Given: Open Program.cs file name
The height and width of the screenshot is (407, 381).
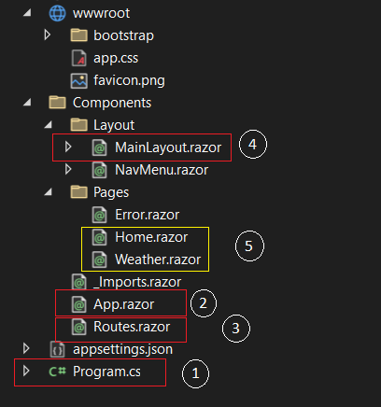Looking at the screenshot, I should [106, 372].
